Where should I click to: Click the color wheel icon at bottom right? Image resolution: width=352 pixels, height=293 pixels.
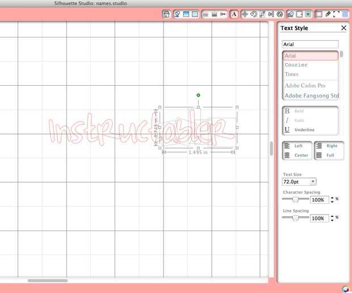[346, 289]
